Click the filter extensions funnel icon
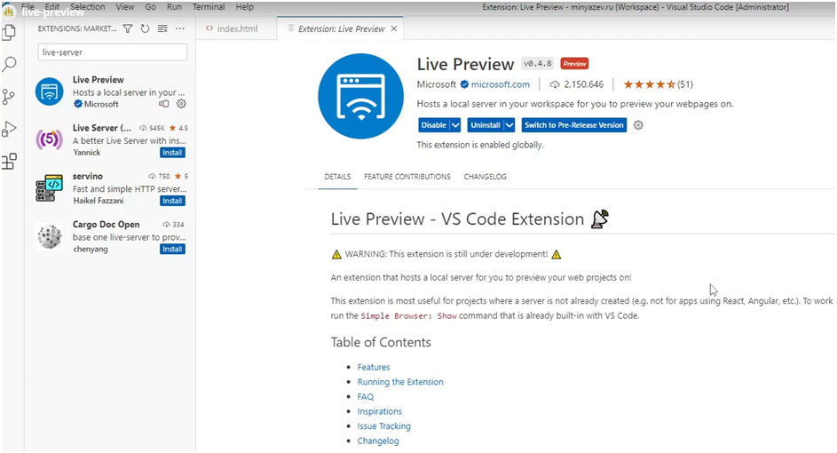 pyautogui.click(x=128, y=28)
